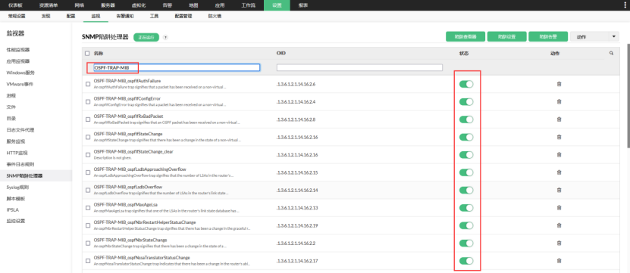The height and width of the screenshot is (273, 630).
Task: Delete the ospfIfRxBadPacket trap processor
Action: point(559,119)
